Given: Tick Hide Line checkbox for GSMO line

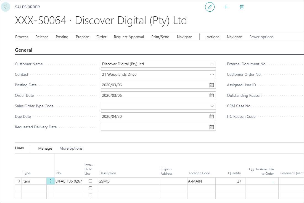Looking at the screenshot, I should tap(90, 181).
